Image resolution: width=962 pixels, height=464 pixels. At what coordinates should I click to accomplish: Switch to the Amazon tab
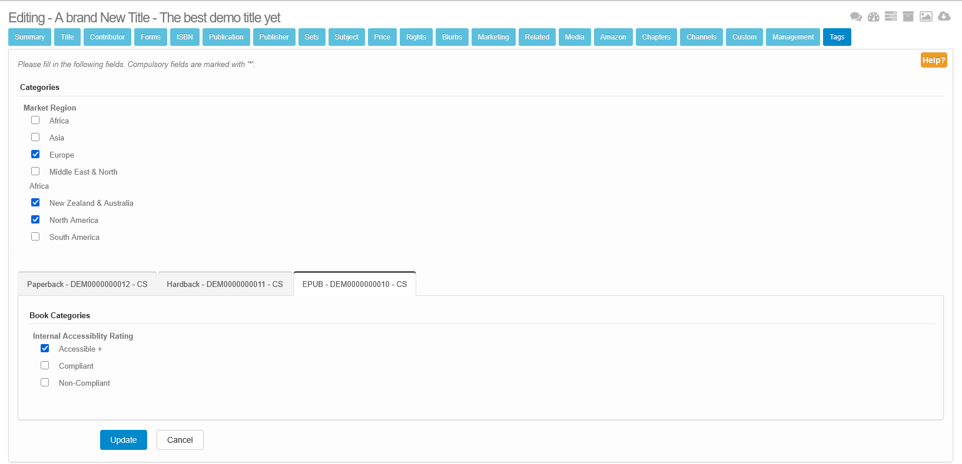(x=613, y=37)
